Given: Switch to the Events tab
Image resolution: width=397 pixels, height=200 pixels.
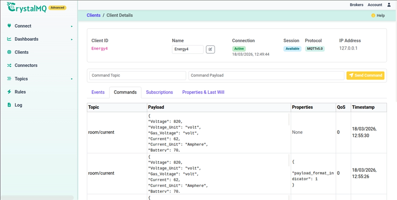Looking at the screenshot, I should [x=98, y=92].
